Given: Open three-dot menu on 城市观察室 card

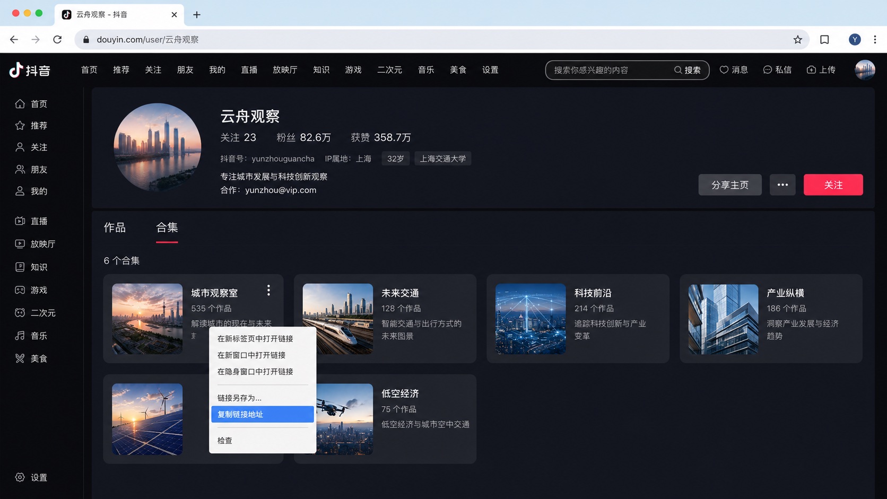Looking at the screenshot, I should point(268,290).
